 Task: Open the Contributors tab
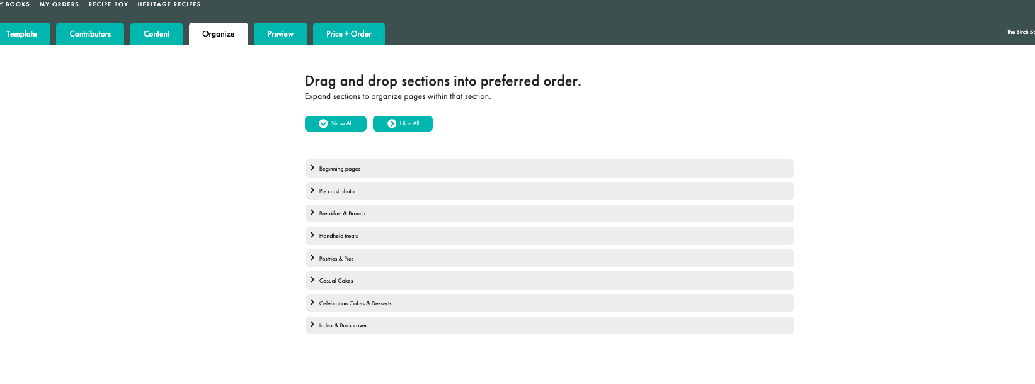pyautogui.click(x=90, y=34)
